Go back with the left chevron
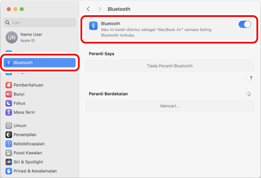Viewport: 261px width, 178px height. tap(88, 9)
